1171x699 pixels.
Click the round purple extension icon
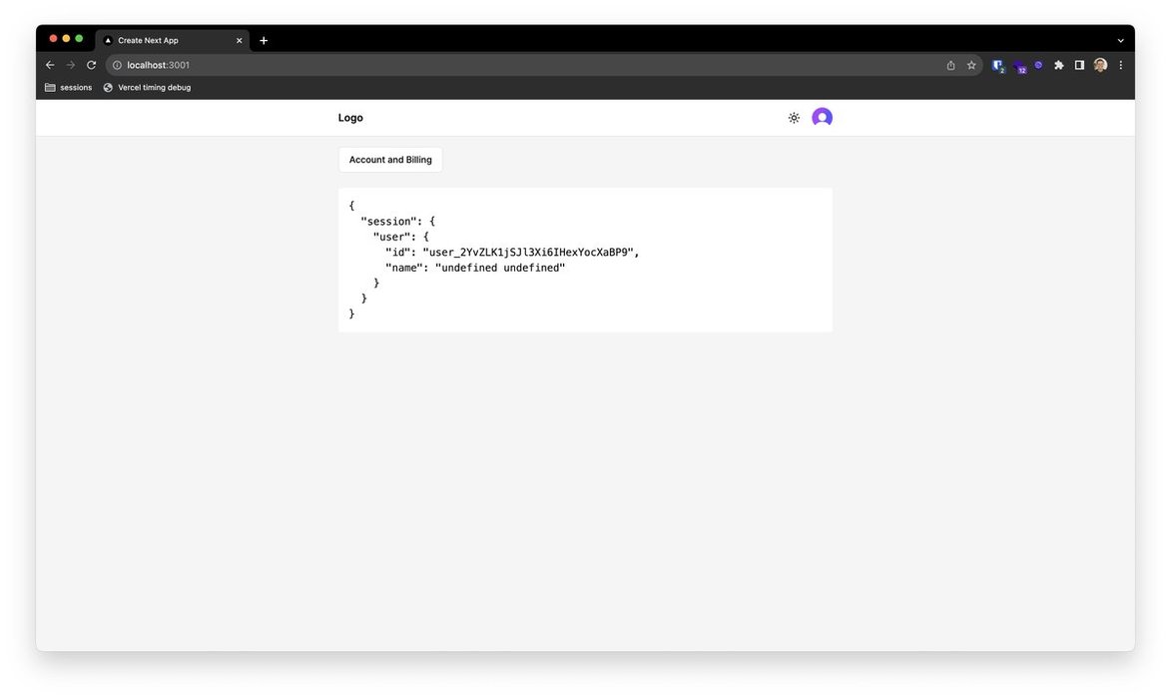point(1038,65)
